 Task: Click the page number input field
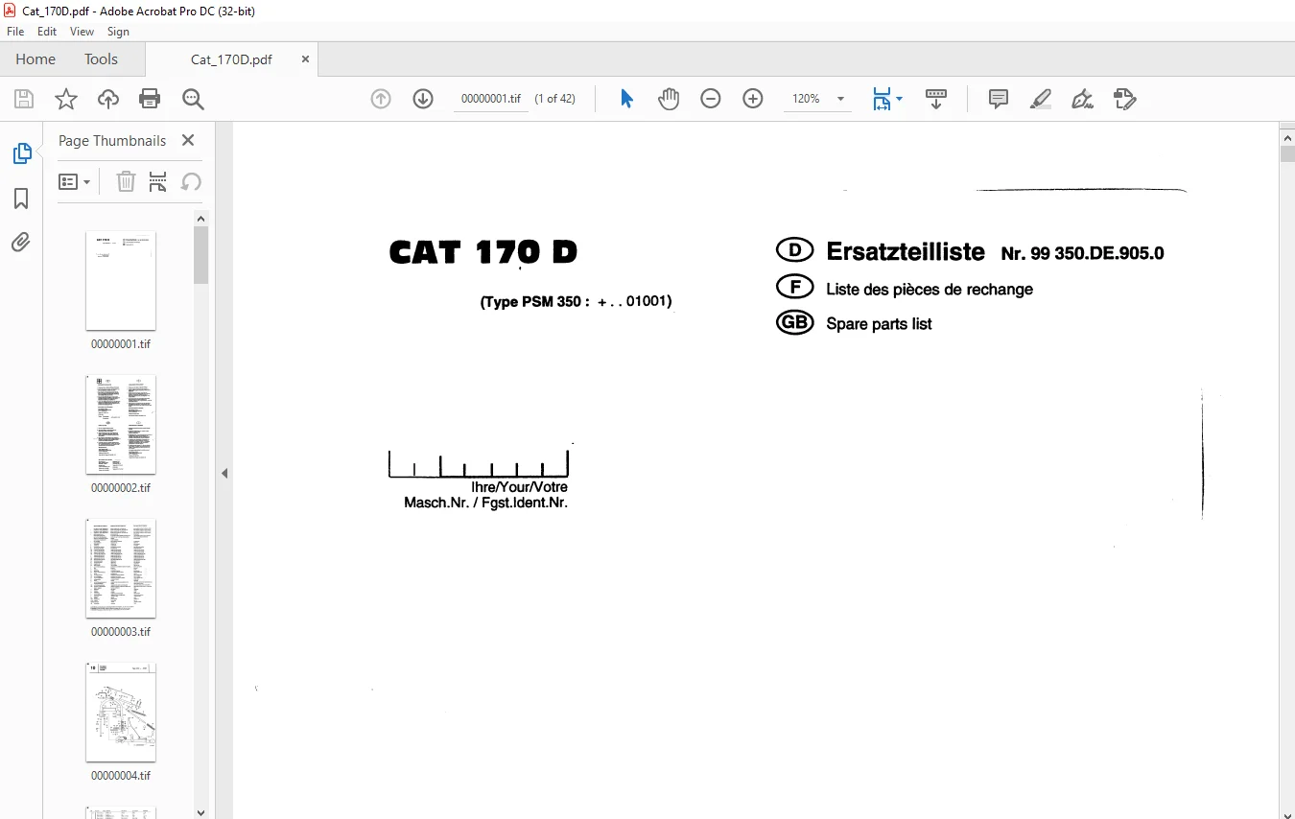[x=491, y=99]
